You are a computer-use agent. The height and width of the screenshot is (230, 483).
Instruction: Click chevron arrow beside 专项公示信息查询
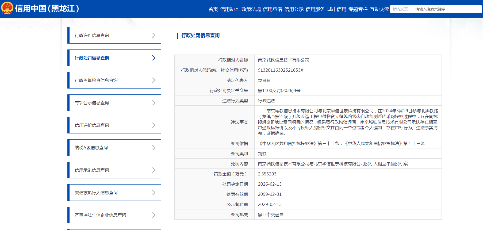154,103
